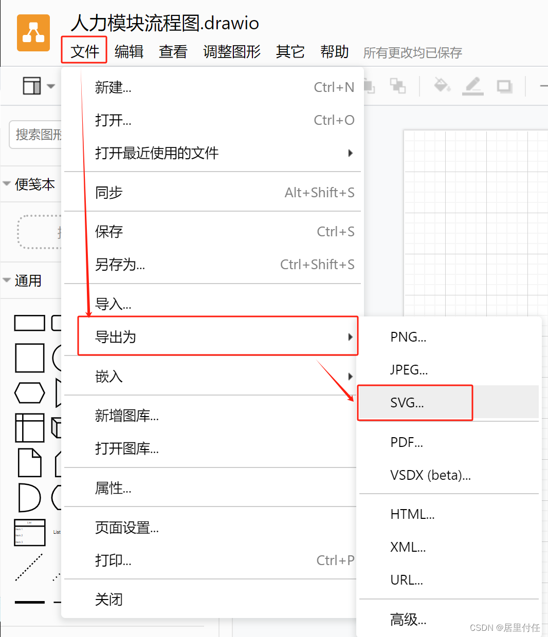Click the draw.io orange app logo
This screenshot has width=548, height=637.
click(x=33, y=33)
